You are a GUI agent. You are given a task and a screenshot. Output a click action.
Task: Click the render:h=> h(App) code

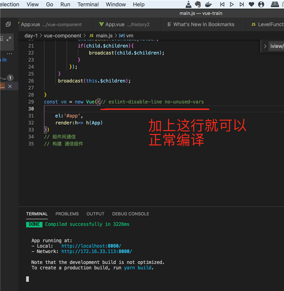79,123
